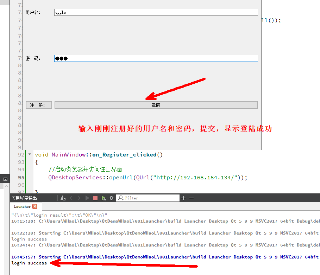The width and height of the screenshot is (320, 275).
Task: Click the next item arrow in output toolbar
Action: 79,198
